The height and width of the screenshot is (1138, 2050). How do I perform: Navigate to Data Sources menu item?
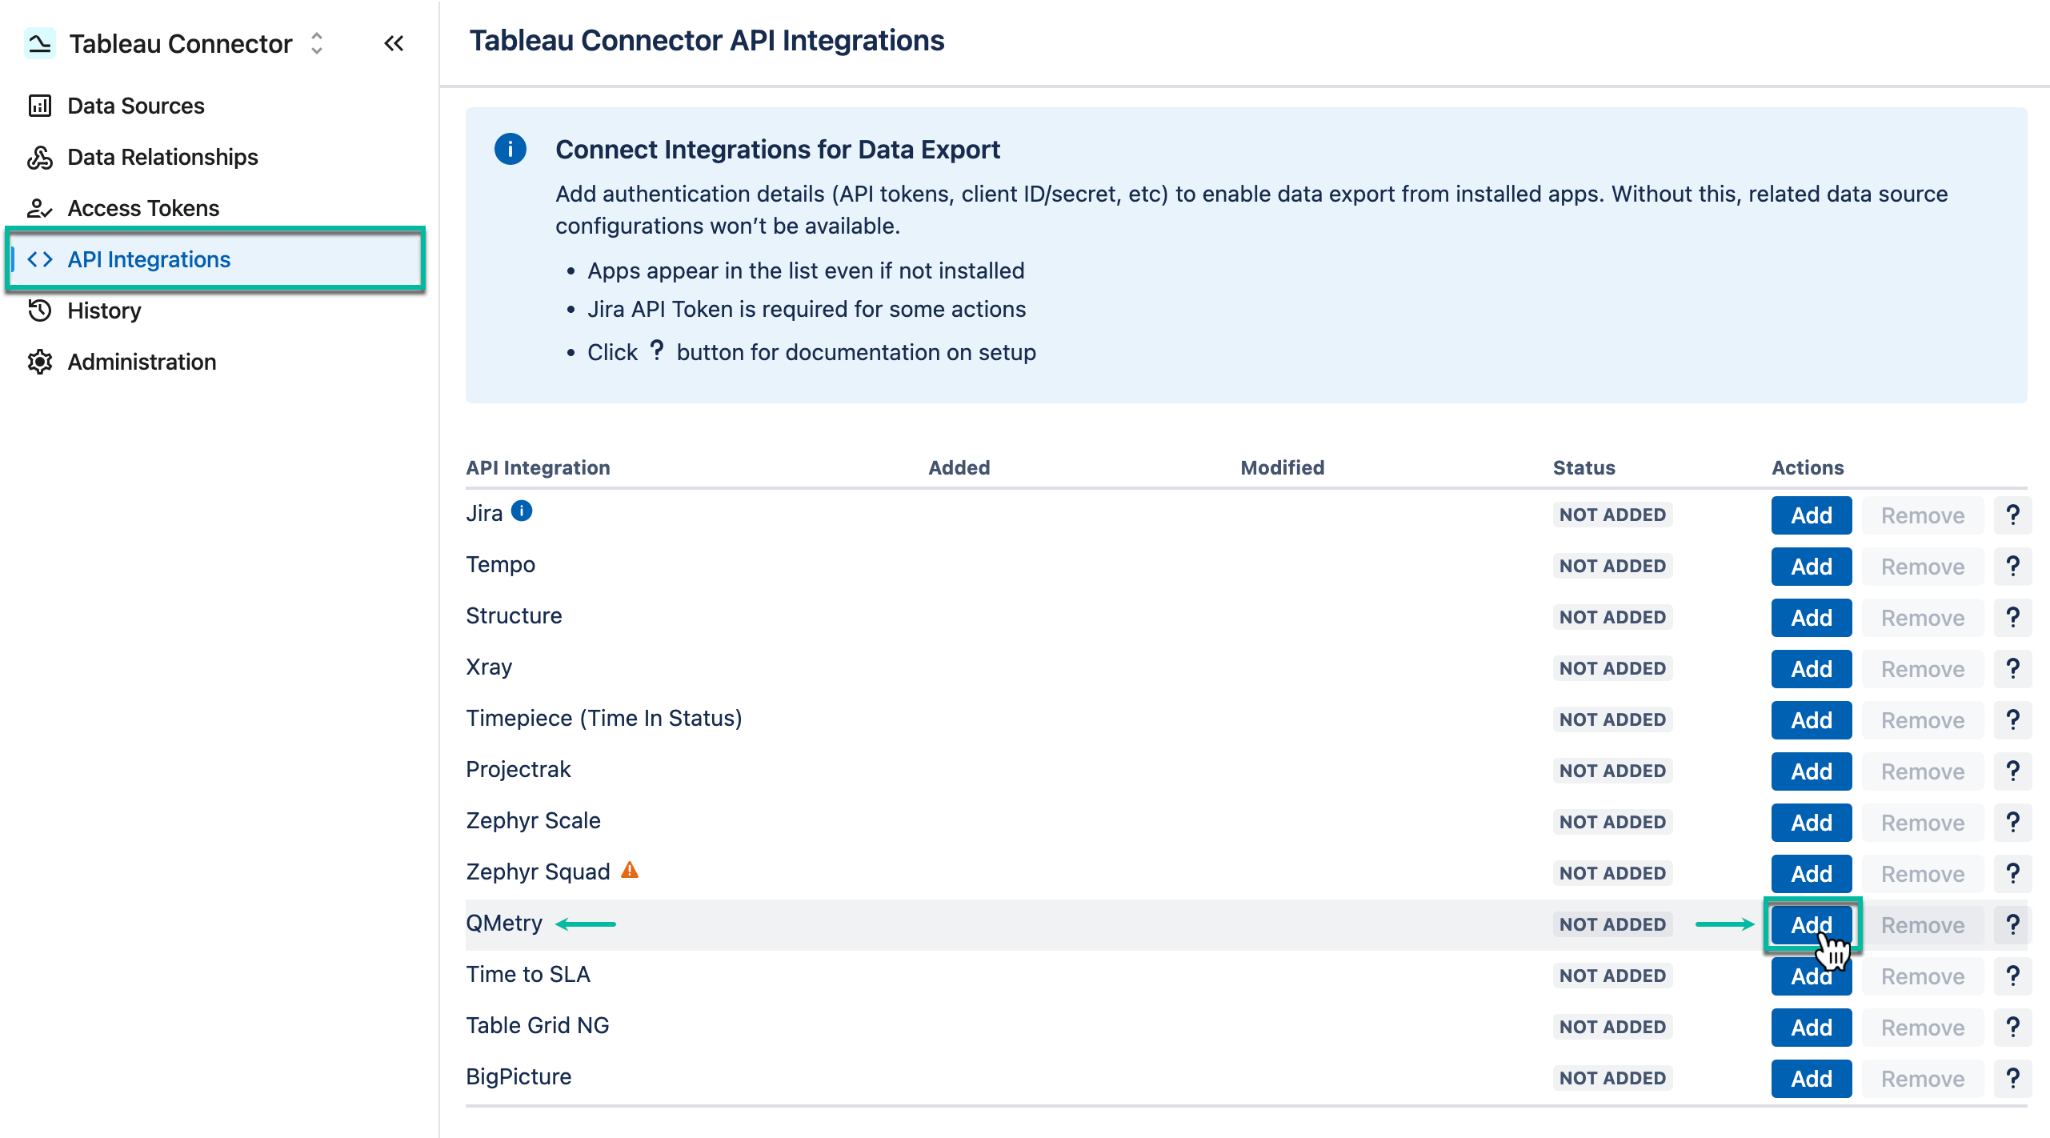pyautogui.click(x=135, y=105)
